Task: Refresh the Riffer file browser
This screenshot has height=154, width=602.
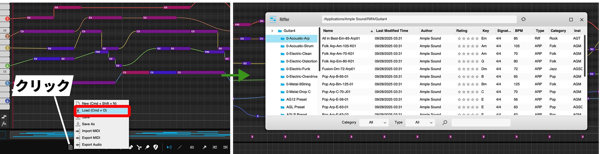Action: [x=523, y=19]
